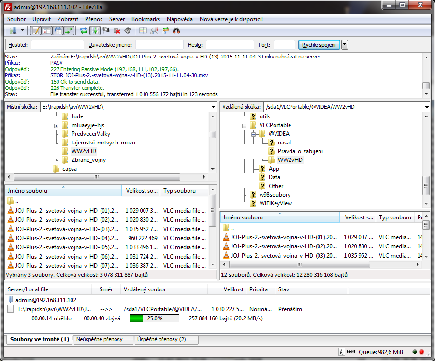
Task: Open the Site Manager icon
Action: point(12,30)
